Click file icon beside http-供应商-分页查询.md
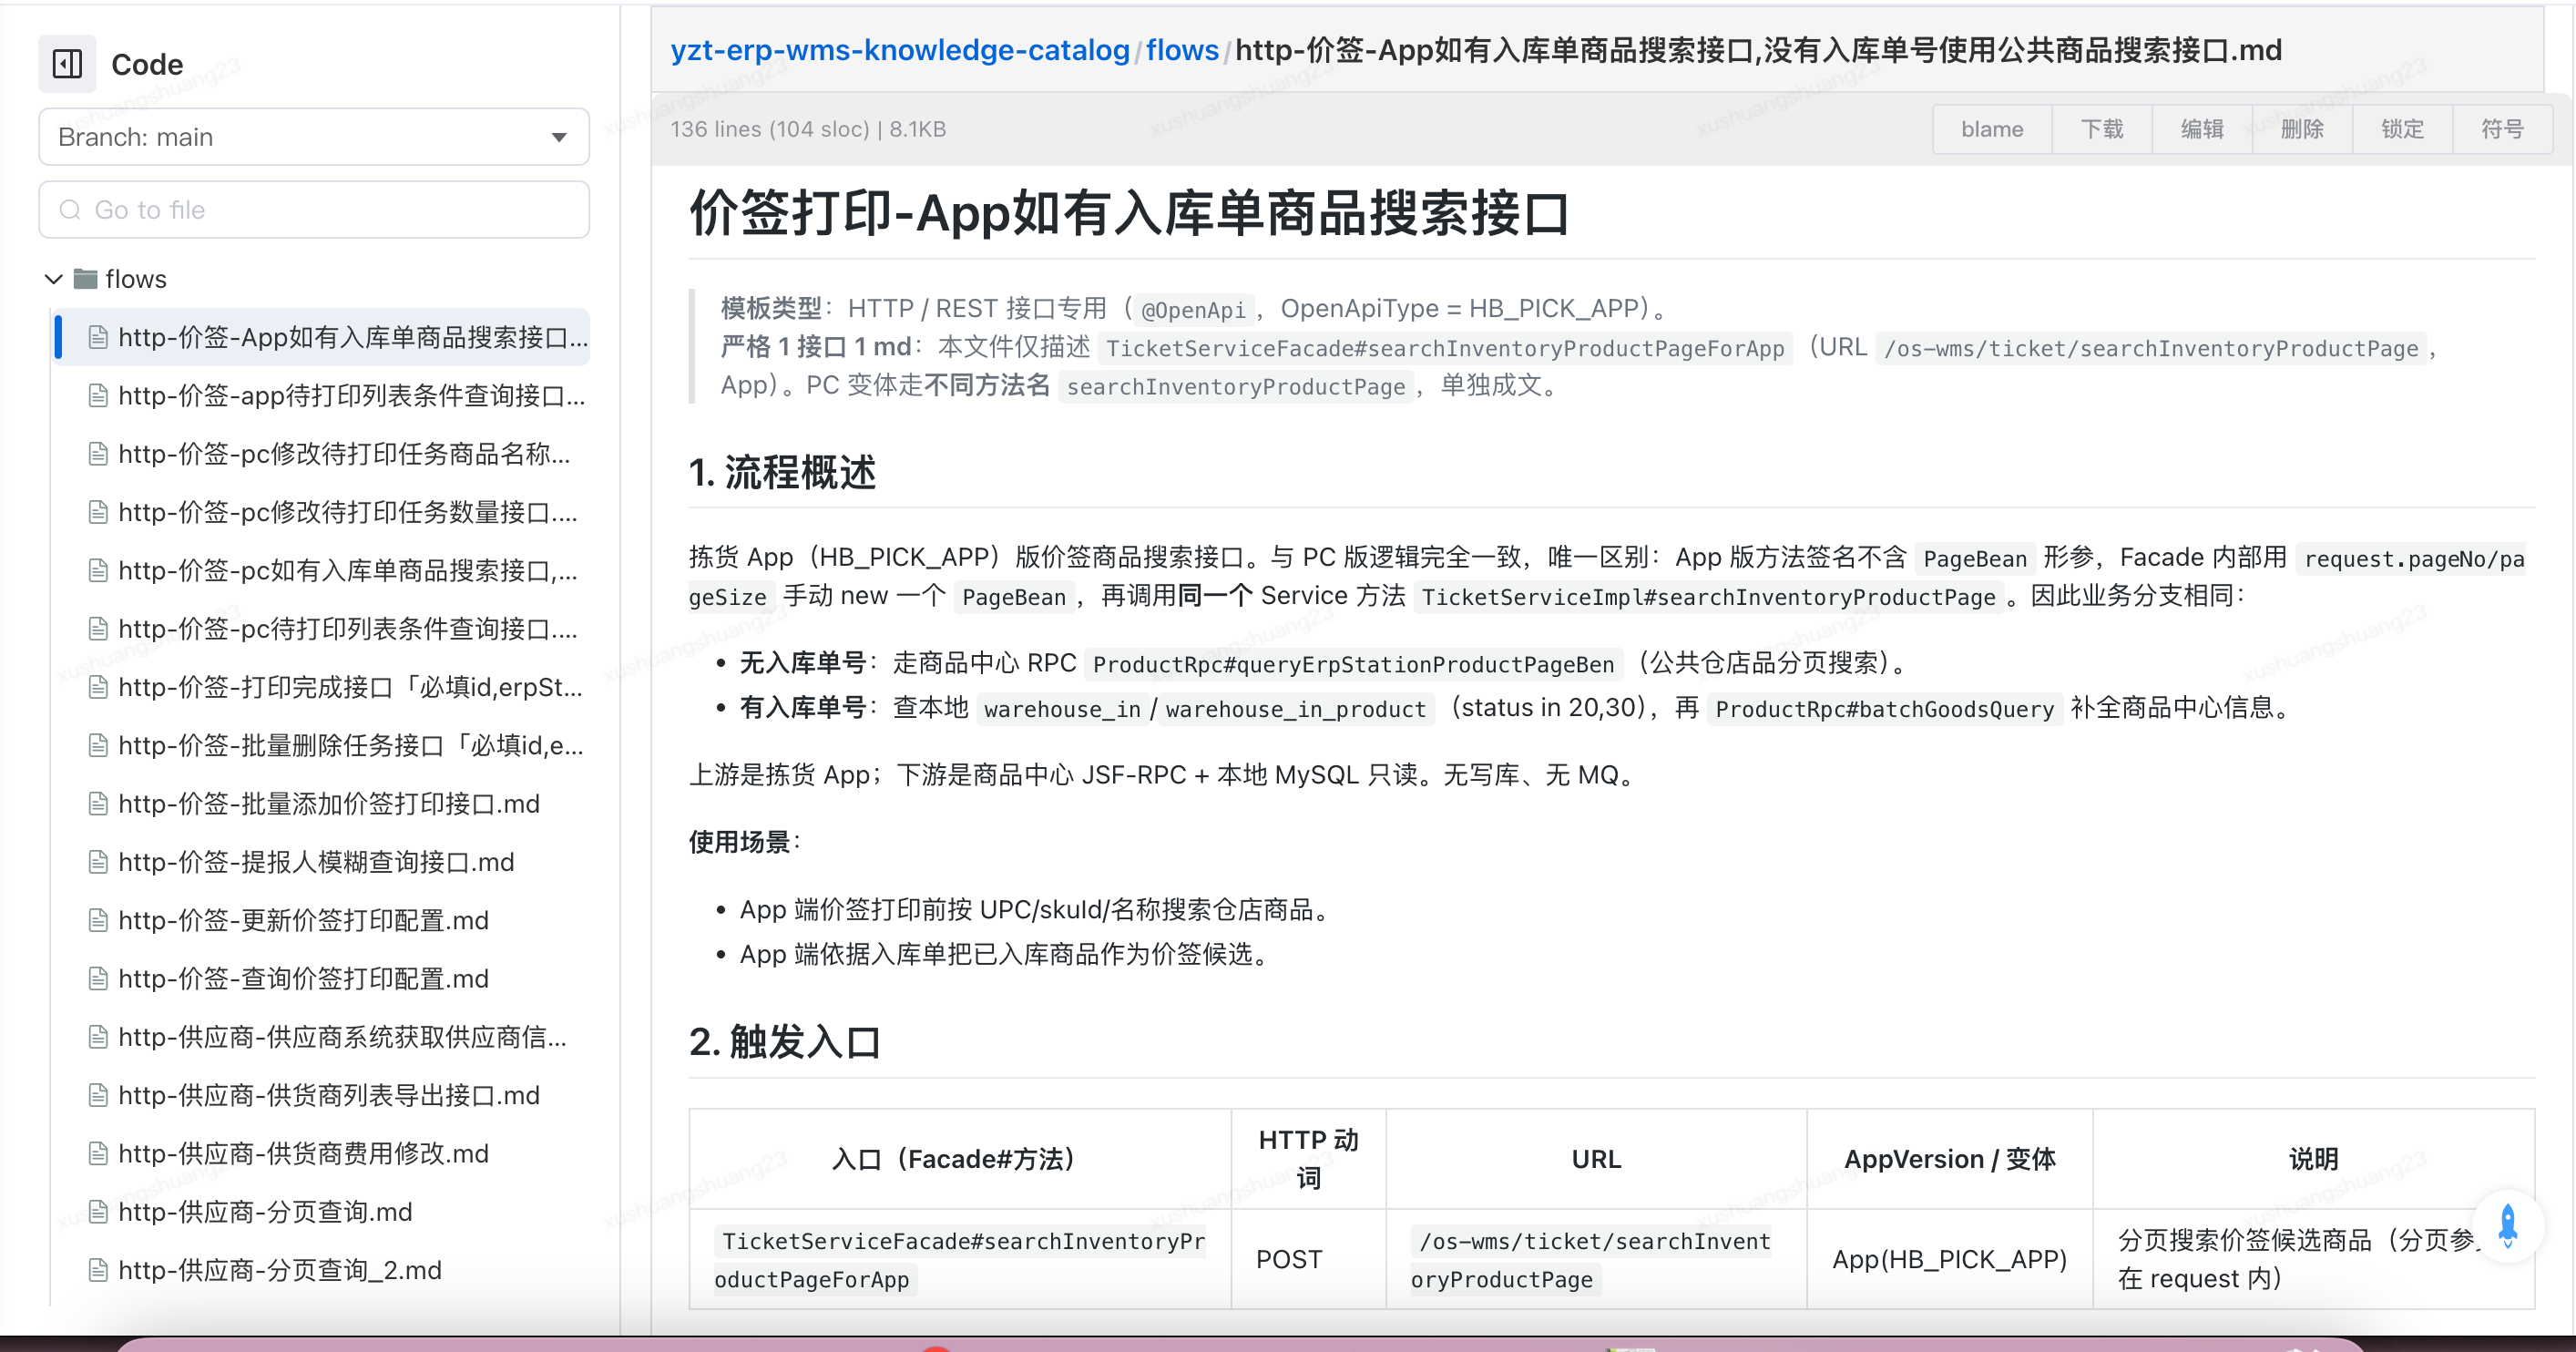Image resolution: width=2576 pixels, height=1352 pixels. 98,1212
